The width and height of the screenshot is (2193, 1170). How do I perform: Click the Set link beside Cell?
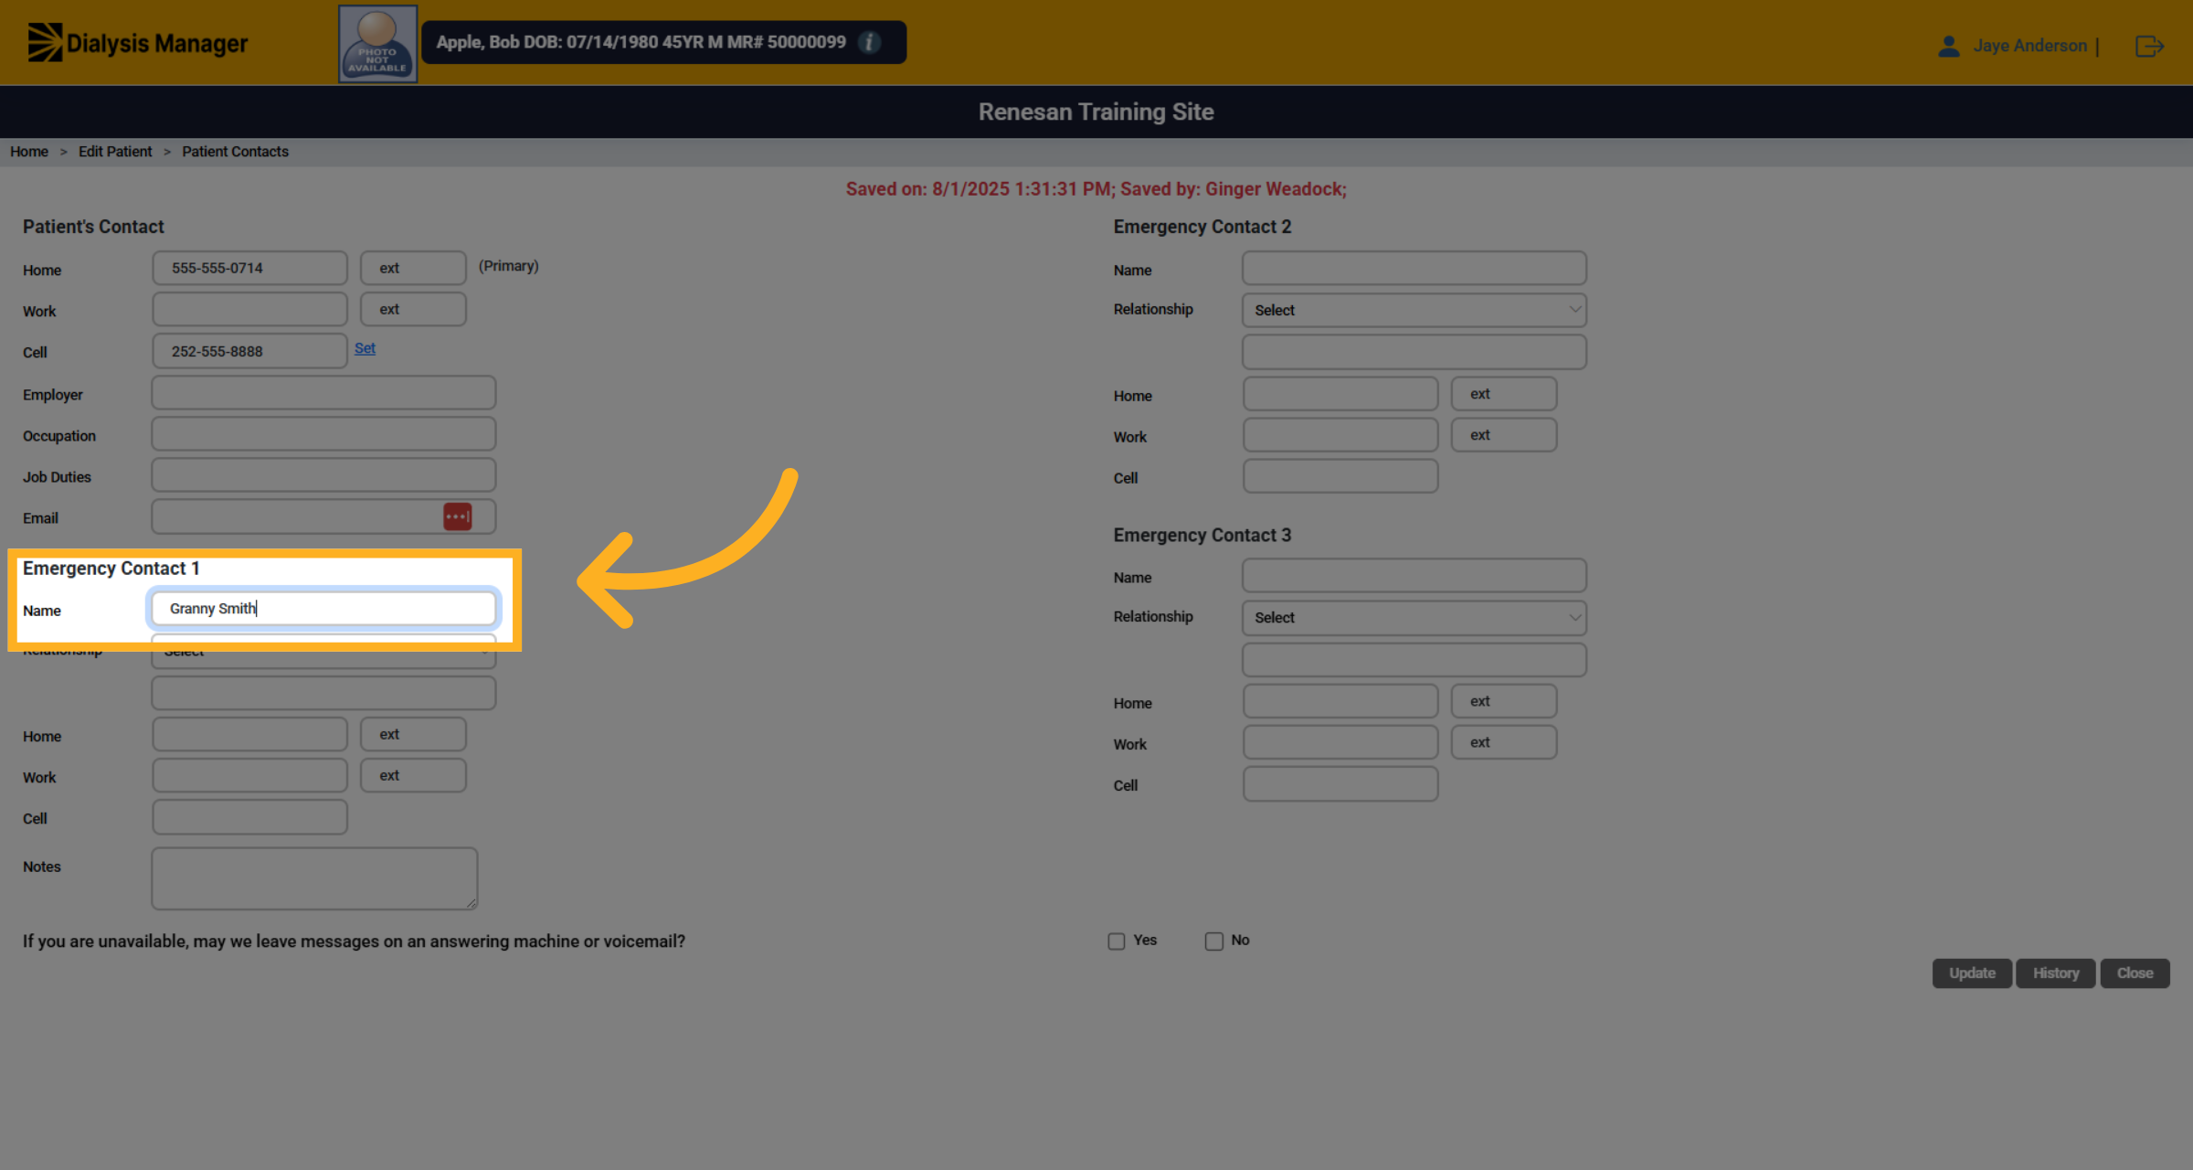[365, 348]
